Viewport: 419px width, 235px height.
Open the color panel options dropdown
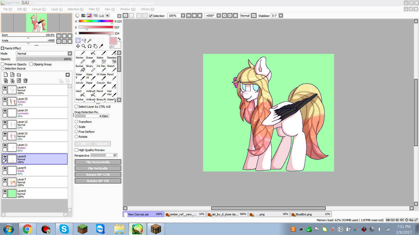[119, 16]
